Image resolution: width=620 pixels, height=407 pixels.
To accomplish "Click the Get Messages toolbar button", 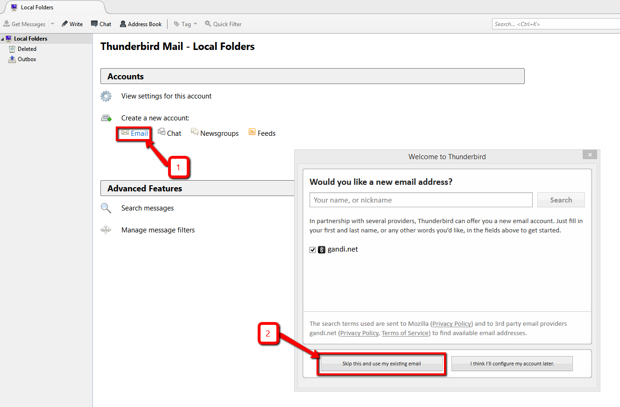I will [24, 24].
